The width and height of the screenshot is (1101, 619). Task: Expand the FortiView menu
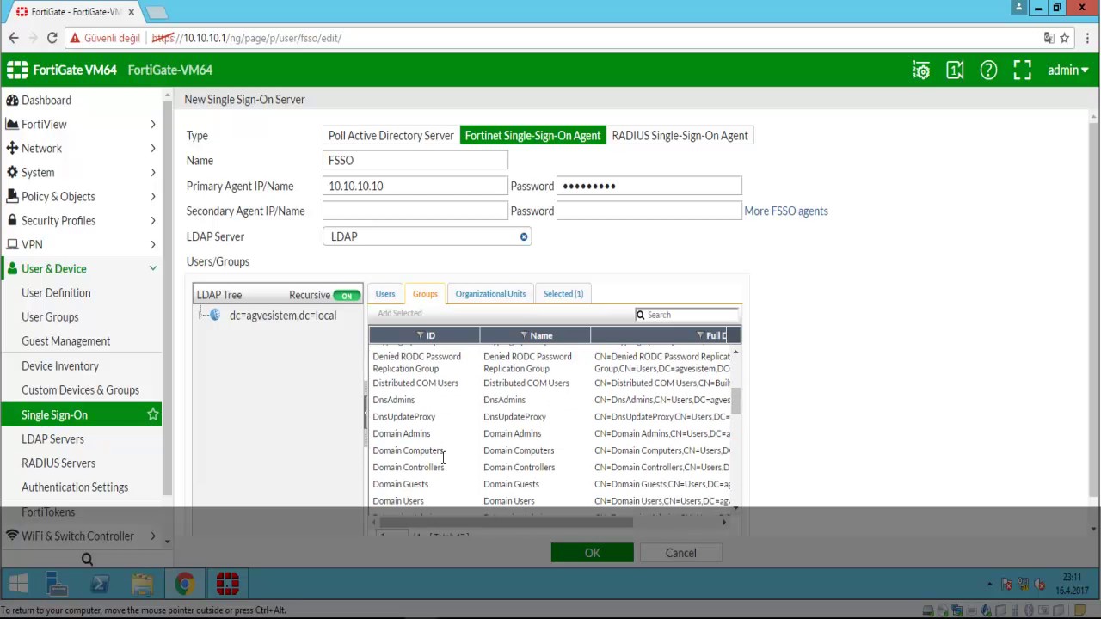point(81,124)
